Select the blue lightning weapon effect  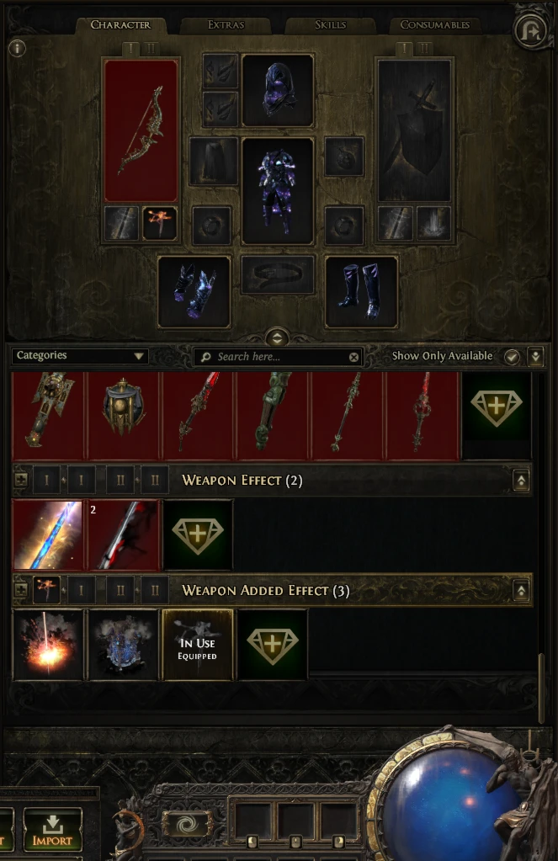48,534
